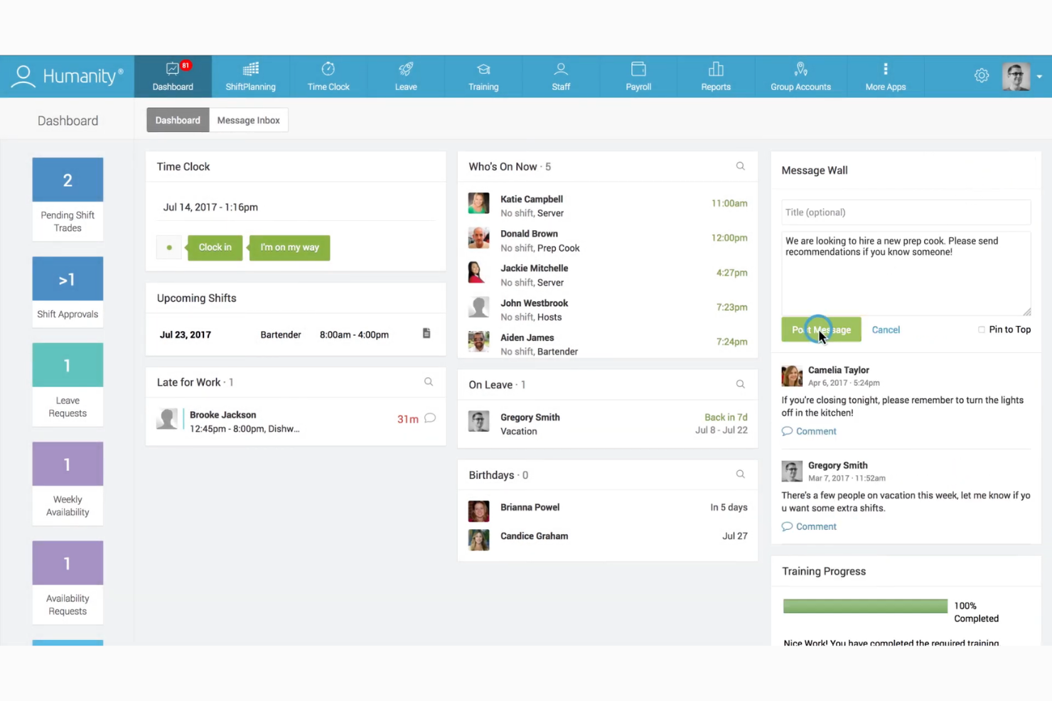The height and width of the screenshot is (701, 1052).
Task: Open the settings gear icon
Action: tap(982, 75)
